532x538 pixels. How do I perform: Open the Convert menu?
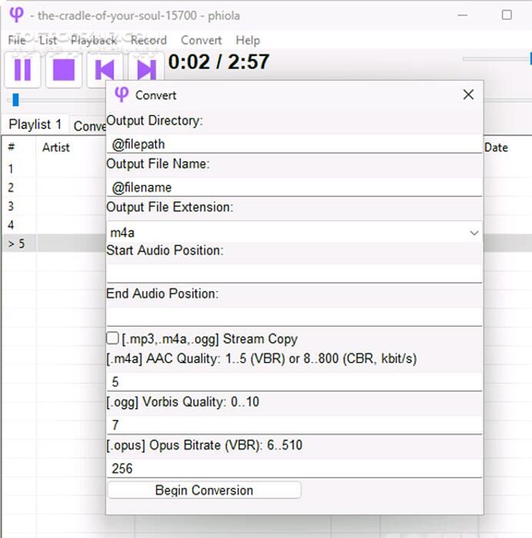(x=201, y=40)
